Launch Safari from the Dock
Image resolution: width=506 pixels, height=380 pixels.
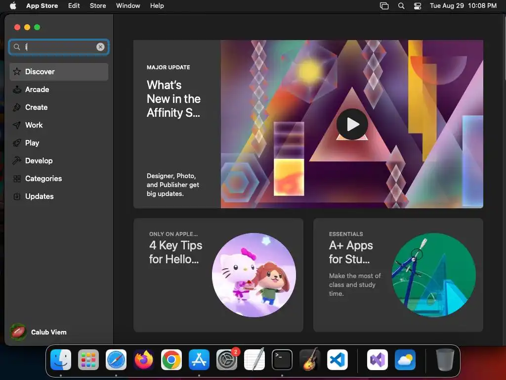[116, 360]
